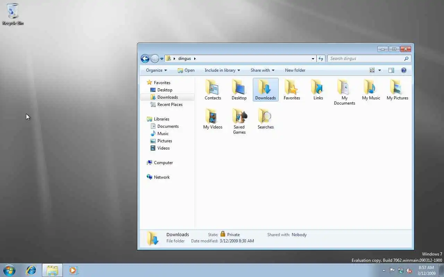This screenshot has width=444, height=277.
Task: Select the Links folder icon
Action: [x=318, y=90]
